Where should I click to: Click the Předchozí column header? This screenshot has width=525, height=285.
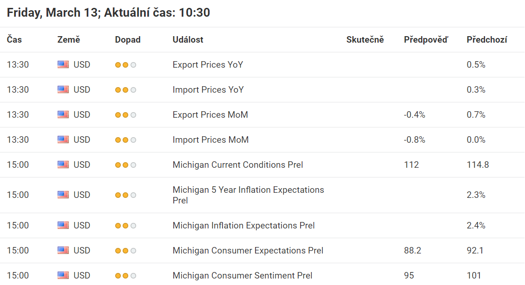pyautogui.click(x=487, y=39)
